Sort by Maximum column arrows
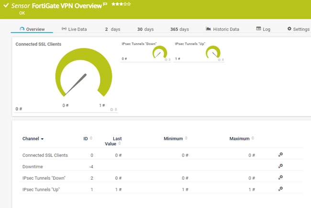 pyautogui.click(x=253, y=138)
